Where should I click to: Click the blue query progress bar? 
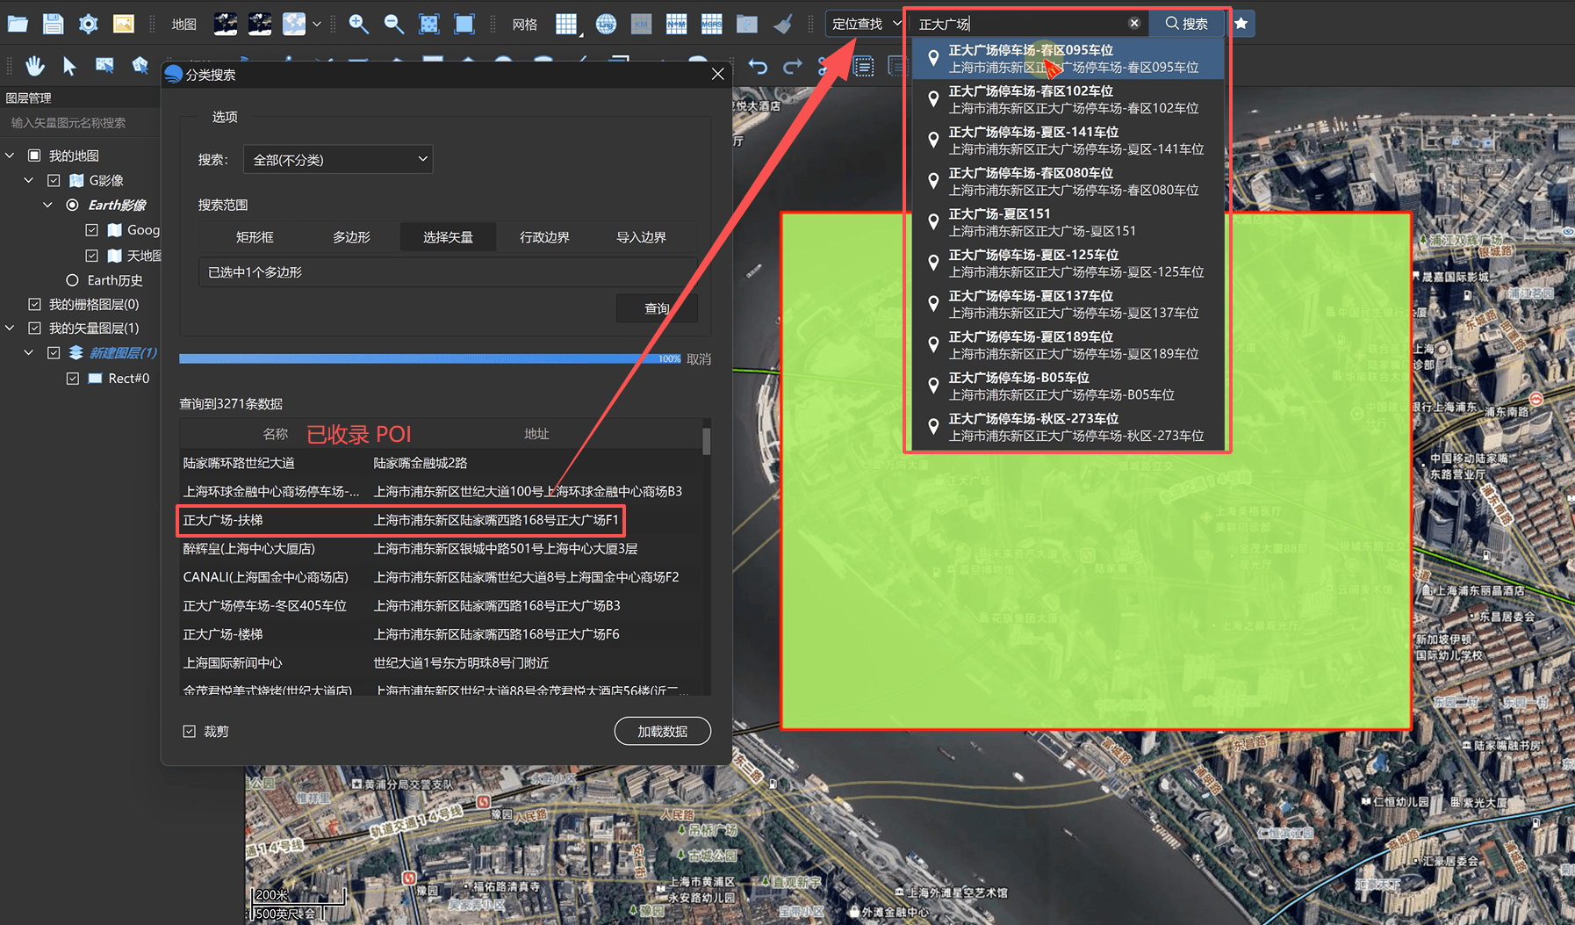click(430, 358)
